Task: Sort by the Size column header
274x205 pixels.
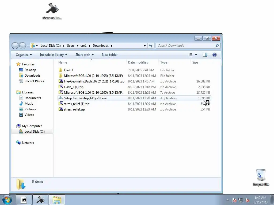Action: tap(201, 62)
